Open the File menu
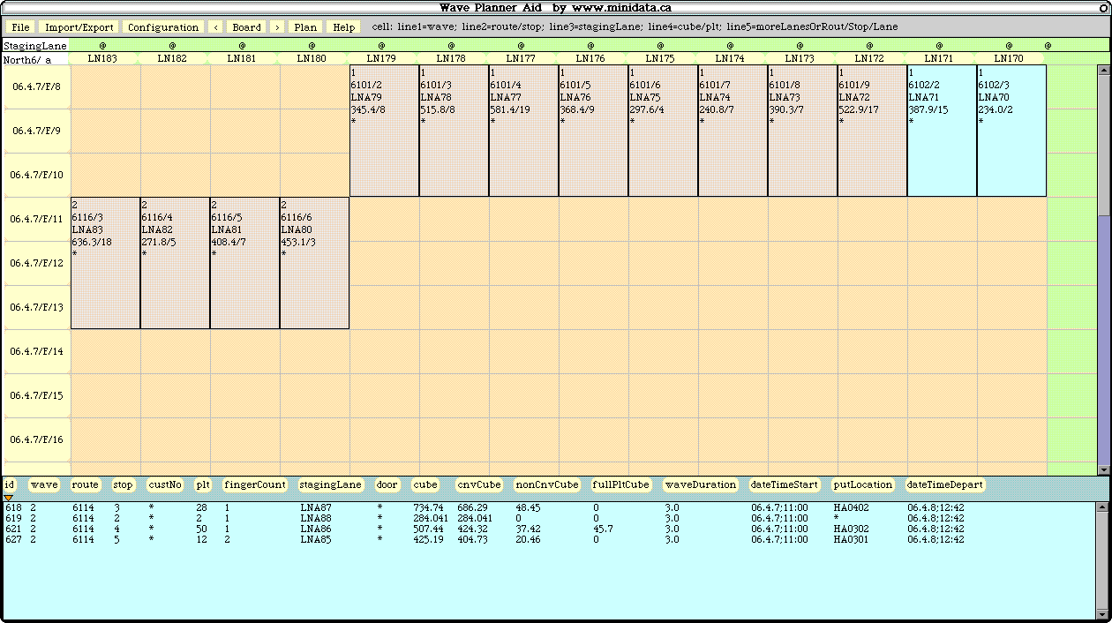Image resolution: width=1112 pixels, height=623 pixels. 21,27
